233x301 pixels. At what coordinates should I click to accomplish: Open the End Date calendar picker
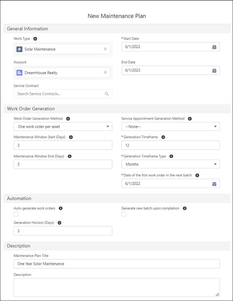pos(214,70)
